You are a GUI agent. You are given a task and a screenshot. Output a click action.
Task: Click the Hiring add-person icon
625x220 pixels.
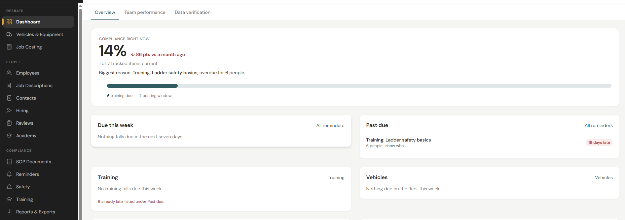point(9,110)
